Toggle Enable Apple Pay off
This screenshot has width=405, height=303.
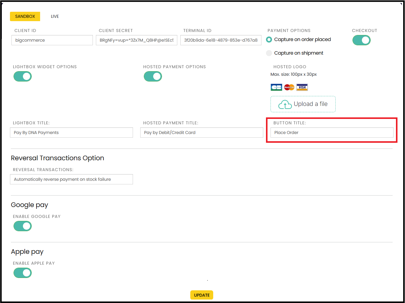tap(22, 273)
